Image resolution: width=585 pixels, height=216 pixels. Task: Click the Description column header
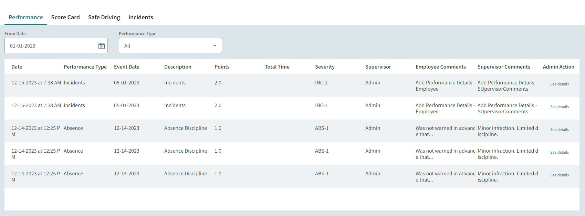(178, 67)
